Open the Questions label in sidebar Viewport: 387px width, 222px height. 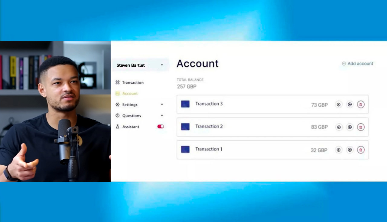pos(132,116)
